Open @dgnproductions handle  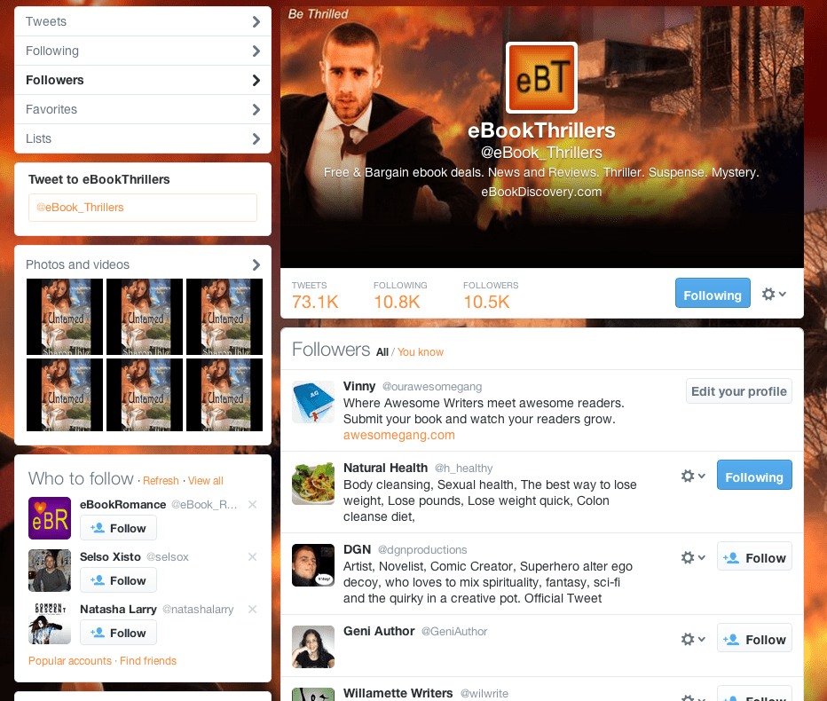(x=422, y=549)
